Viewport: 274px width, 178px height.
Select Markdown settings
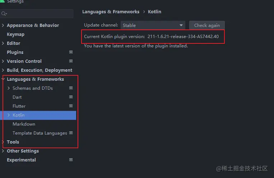[24, 124]
